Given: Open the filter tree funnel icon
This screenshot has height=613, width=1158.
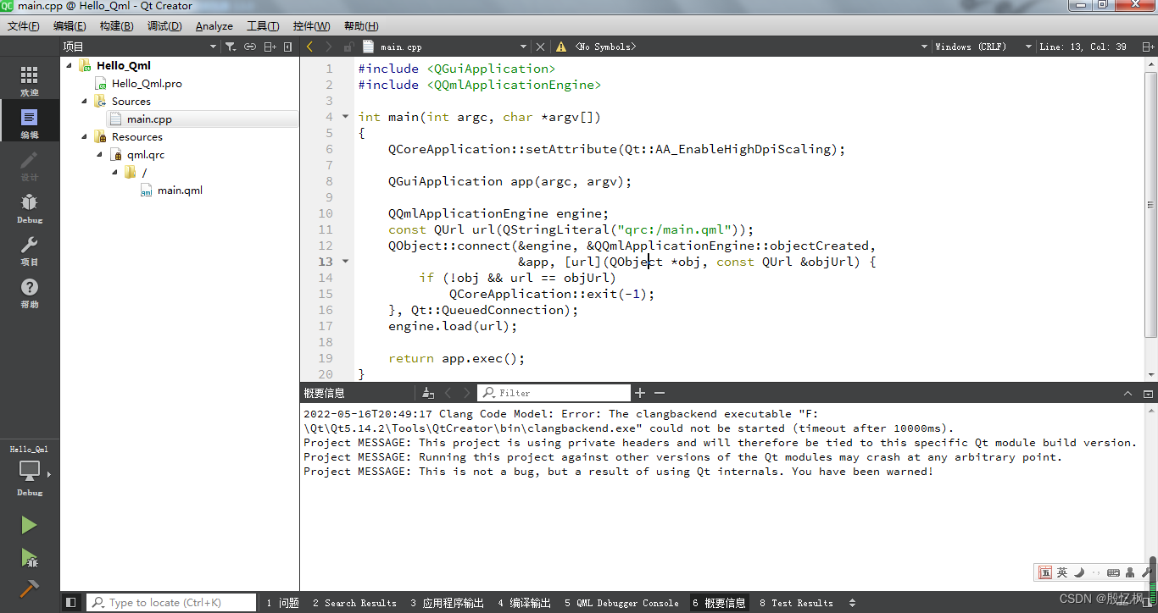Looking at the screenshot, I should point(231,47).
